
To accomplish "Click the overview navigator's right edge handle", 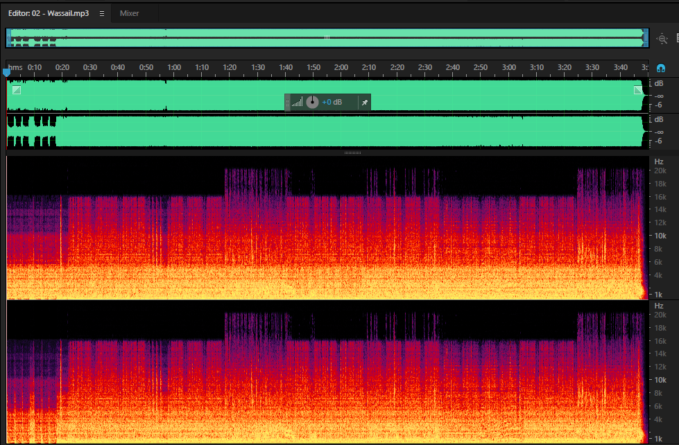I will tap(645, 38).
